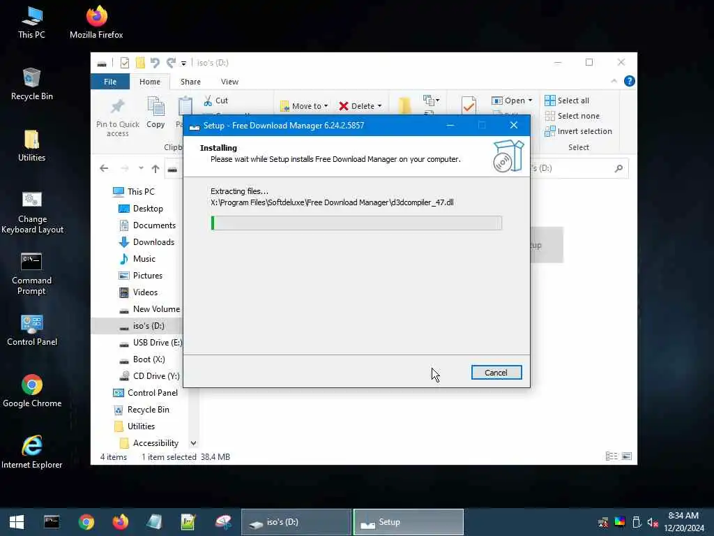Click the Explorer search field
The width and height of the screenshot is (714, 536).
(x=578, y=168)
